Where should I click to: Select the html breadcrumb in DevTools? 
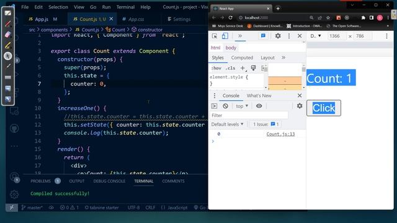[x=215, y=48]
